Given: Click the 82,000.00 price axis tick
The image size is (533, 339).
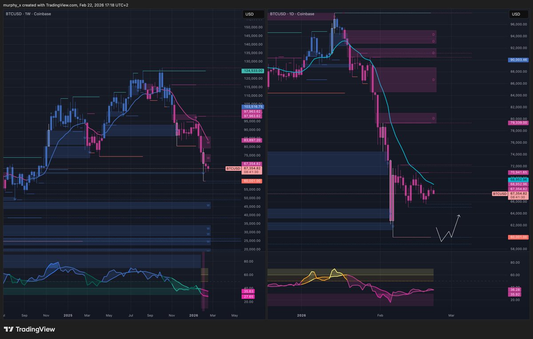Looking at the screenshot, I should tap(520, 107).
